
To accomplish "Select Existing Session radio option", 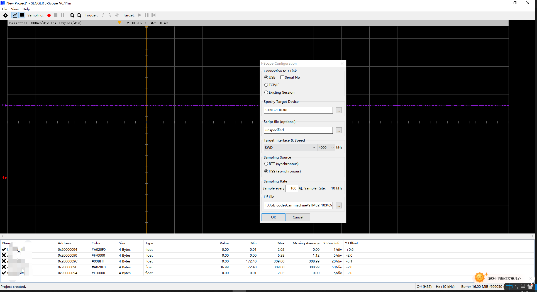I will pyautogui.click(x=266, y=93).
